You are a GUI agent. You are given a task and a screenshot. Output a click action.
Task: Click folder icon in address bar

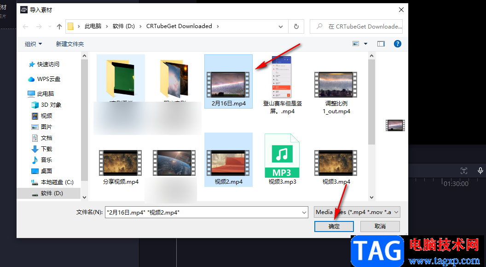point(71,27)
